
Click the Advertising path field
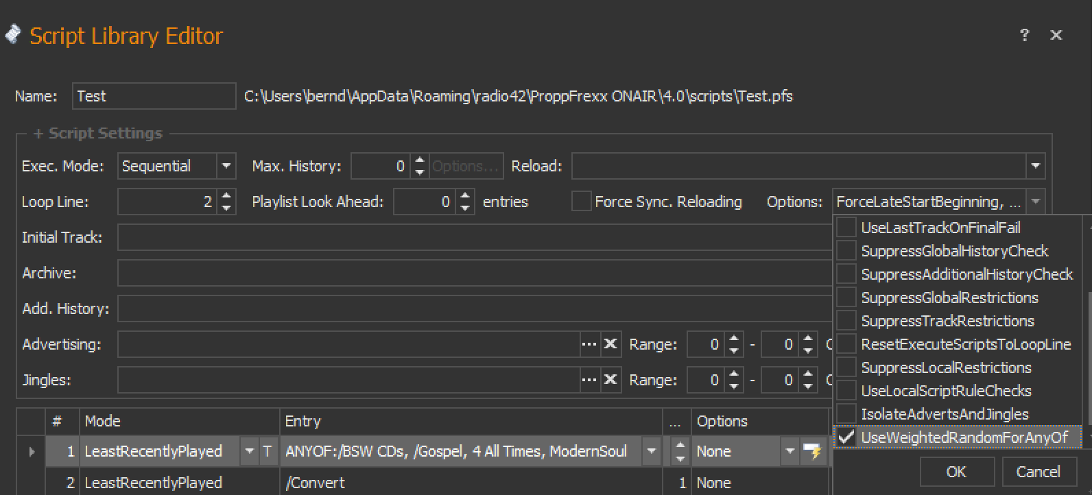click(x=349, y=344)
